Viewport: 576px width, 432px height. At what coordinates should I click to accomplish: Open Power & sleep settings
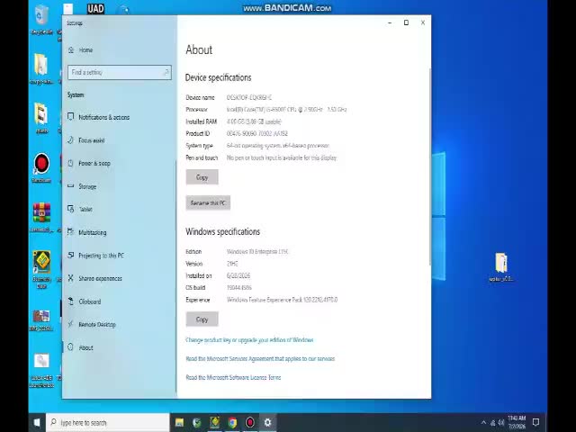point(94,164)
